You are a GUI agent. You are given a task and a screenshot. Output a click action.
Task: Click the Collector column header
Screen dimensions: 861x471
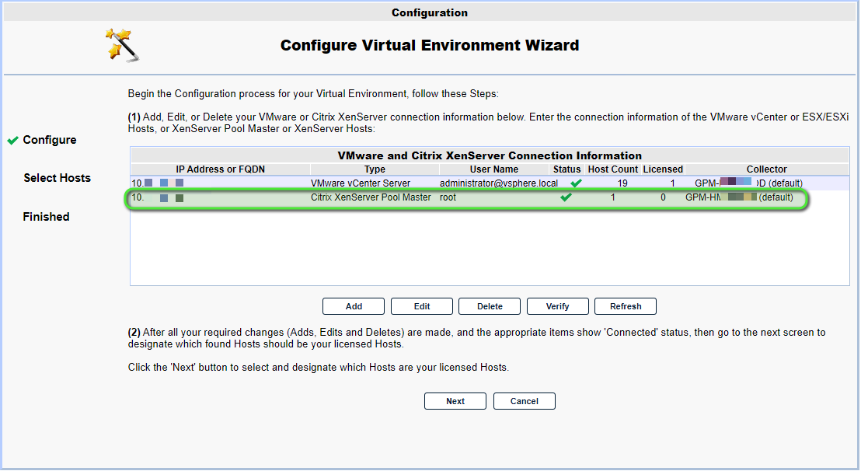pyautogui.click(x=766, y=169)
